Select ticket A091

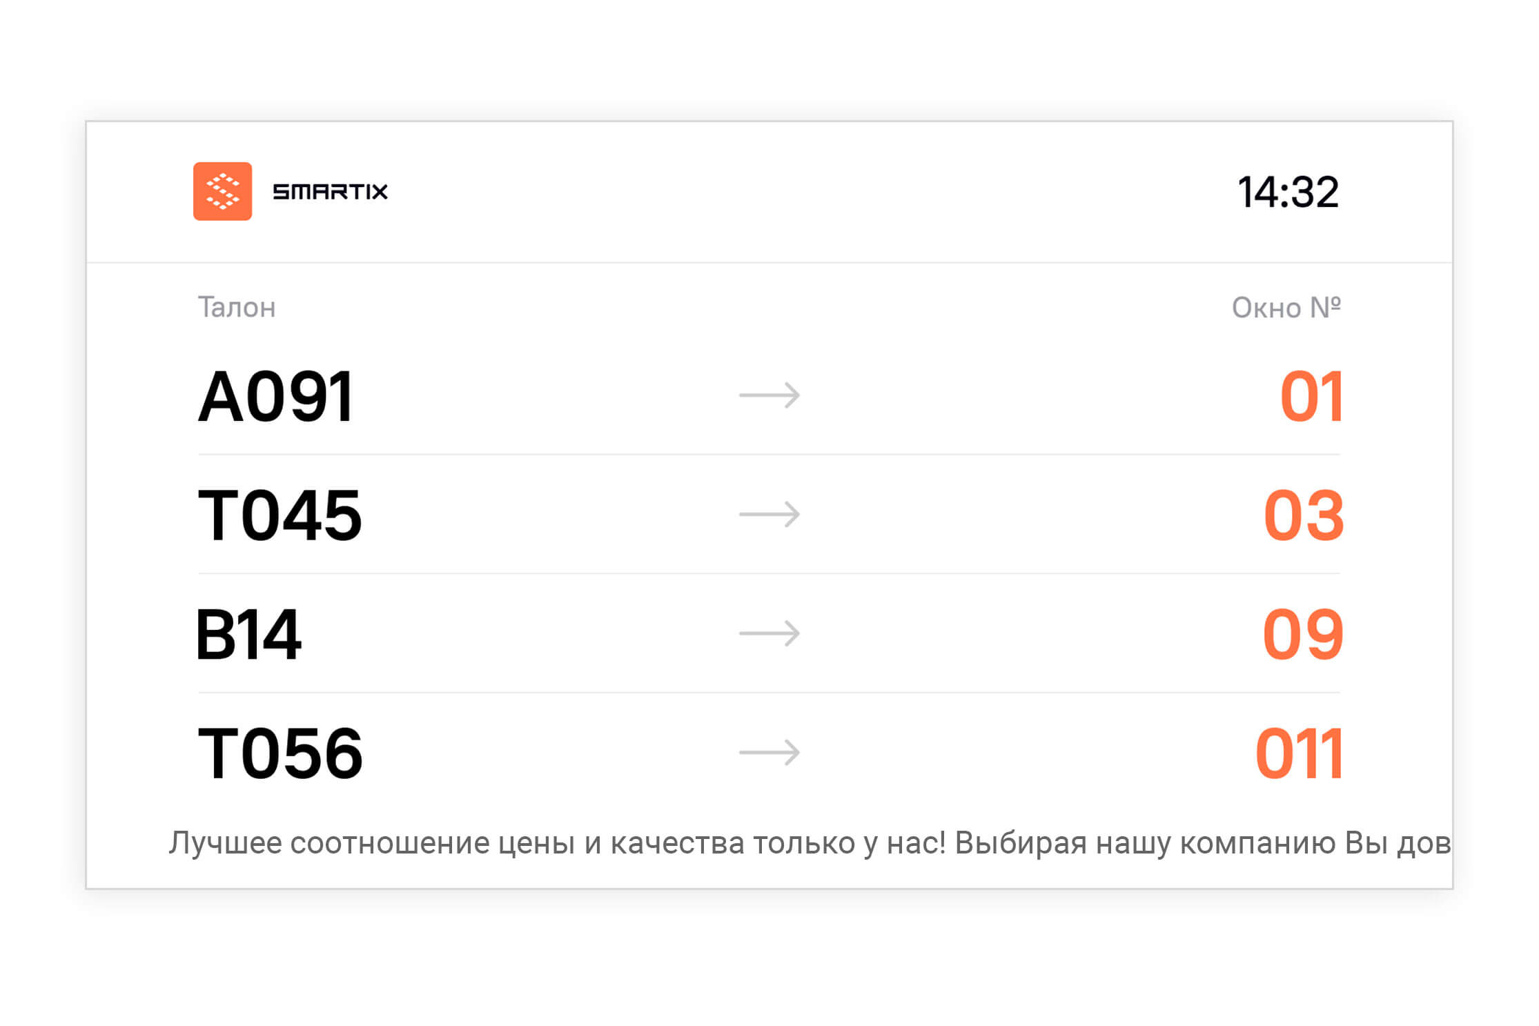(x=276, y=396)
